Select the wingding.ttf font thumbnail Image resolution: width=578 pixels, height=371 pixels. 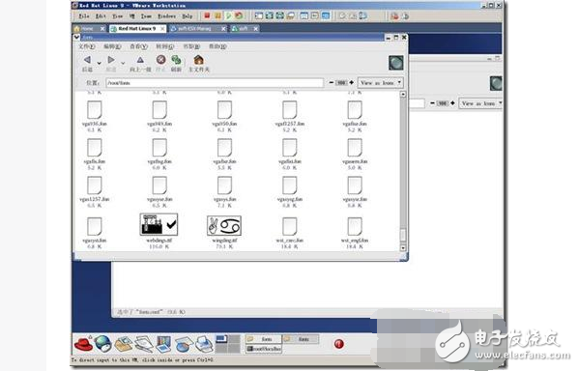click(224, 225)
